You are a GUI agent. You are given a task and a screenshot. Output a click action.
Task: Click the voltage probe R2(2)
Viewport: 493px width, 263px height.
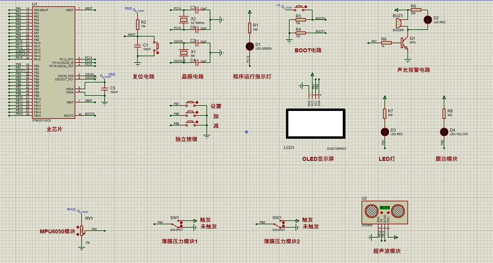click(x=135, y=10)
